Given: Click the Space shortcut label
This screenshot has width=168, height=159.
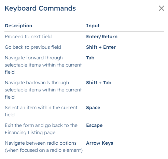Looking at the screenshot, I should point(93,107).
